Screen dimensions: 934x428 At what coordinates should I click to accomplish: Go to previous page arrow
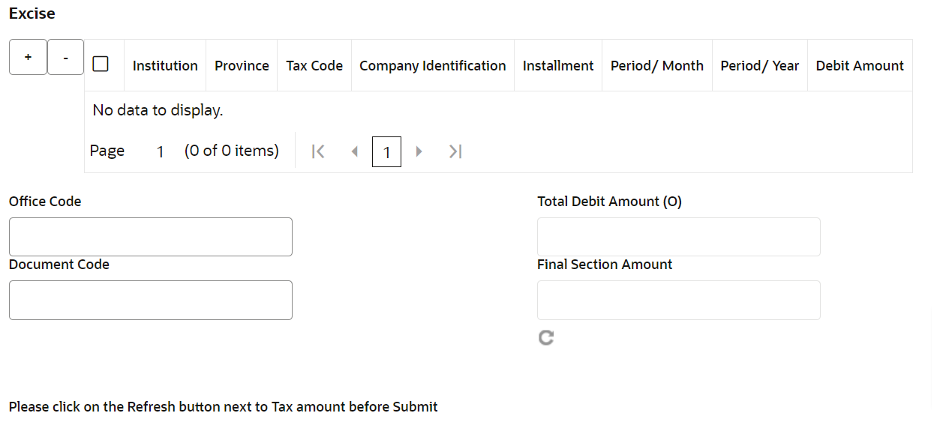pos(355,151)
